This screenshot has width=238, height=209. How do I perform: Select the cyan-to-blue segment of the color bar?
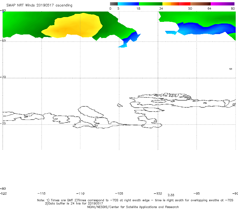tap(128, 4)
